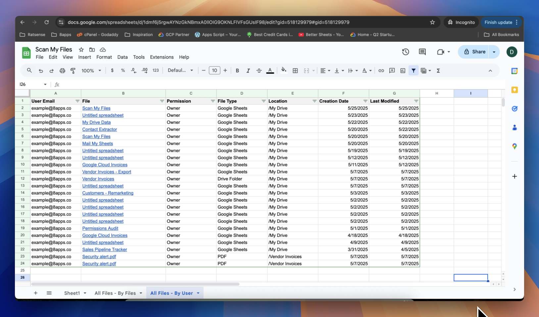Viewport: 539px width, 317px height.
Task: Open Google Maps side panel
Action: (514, 146)
